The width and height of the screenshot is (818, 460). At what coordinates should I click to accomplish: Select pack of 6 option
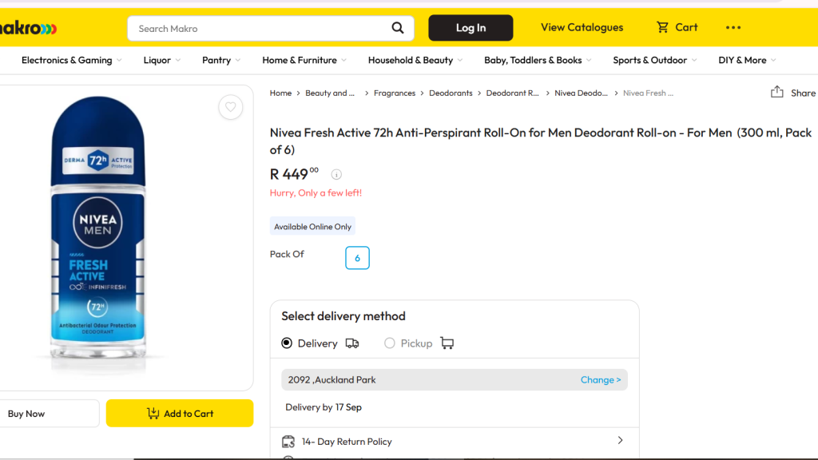click(357, 258)
